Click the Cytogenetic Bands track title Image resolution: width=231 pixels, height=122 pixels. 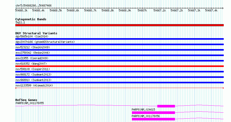click(x=31, y=19)
